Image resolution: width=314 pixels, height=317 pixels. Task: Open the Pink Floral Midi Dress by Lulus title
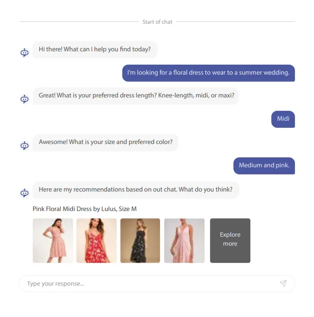coord(85,209)
